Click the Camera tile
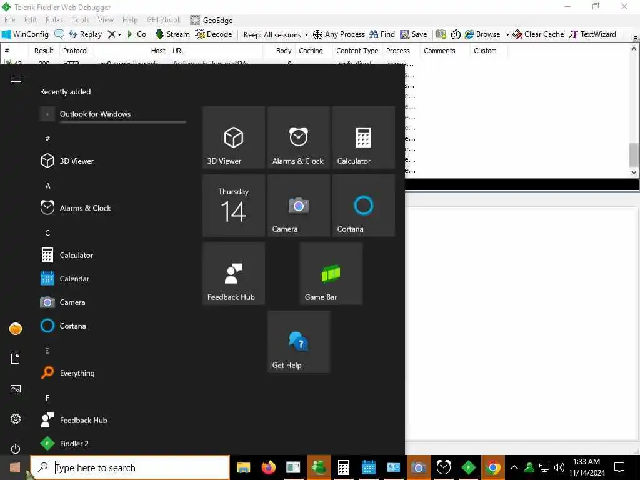640x480 pixels. [299, 206]
